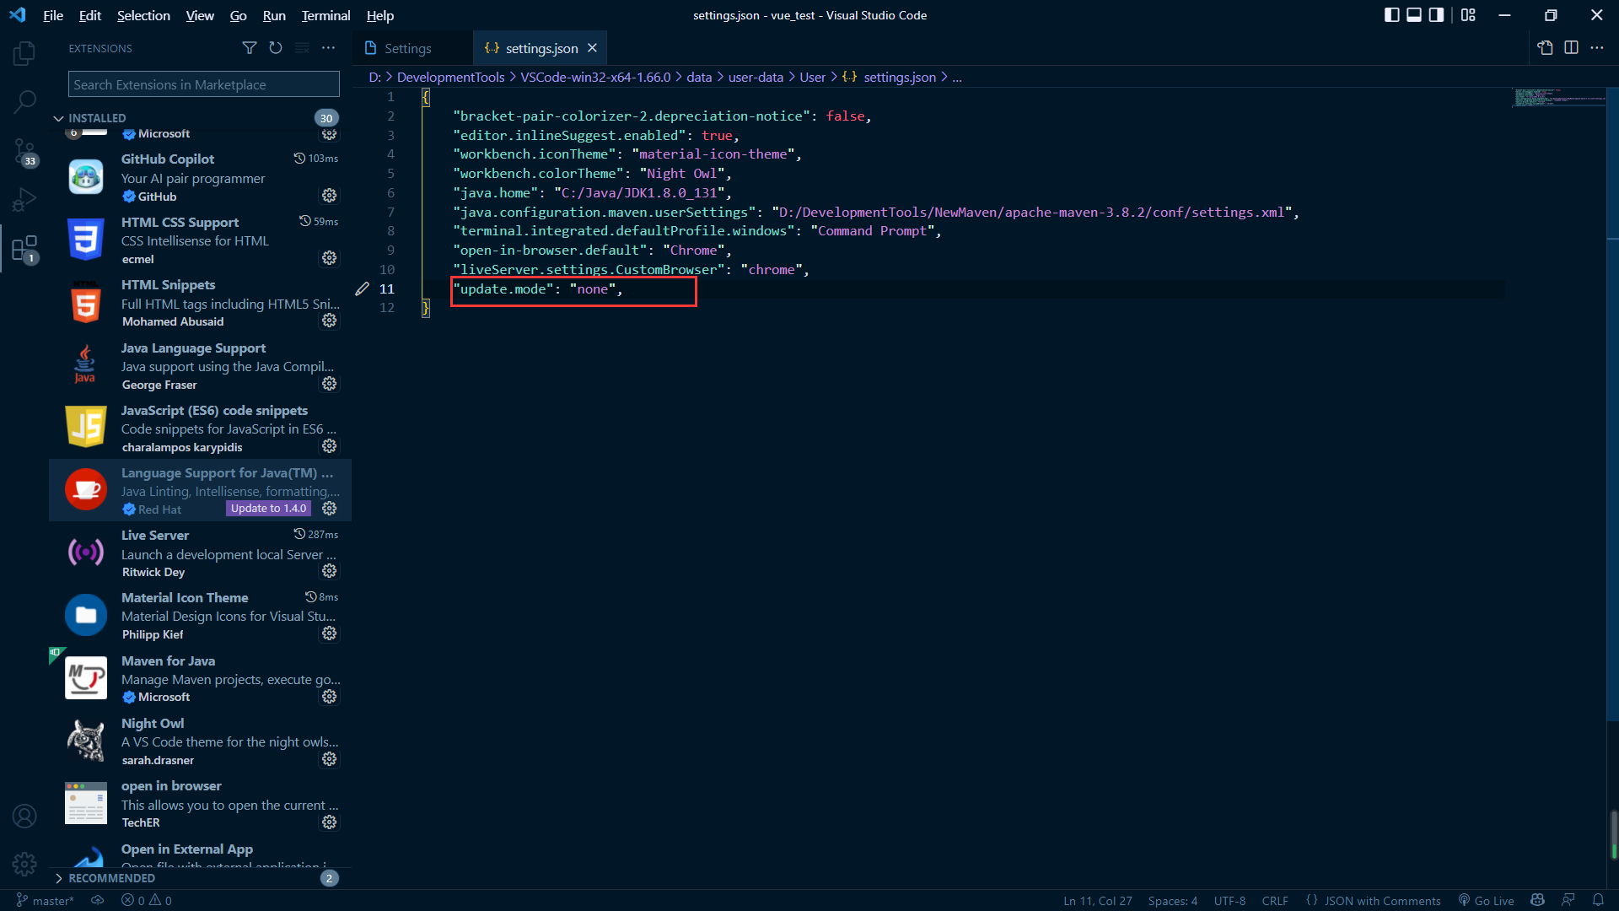The width and height of the screenshot is (1619, 911).
Task: Open the manage gear for Live Server
Action: (x=330, y=571)
